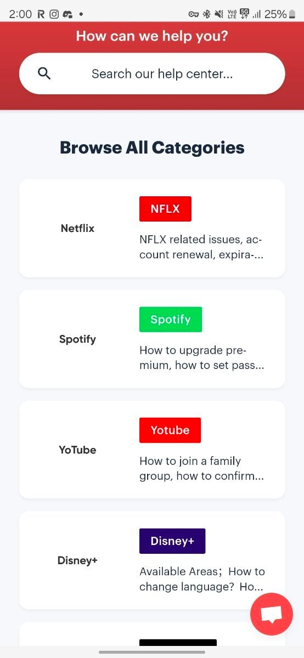The height and width of the screenshot is (658, 304).
Task: Tap the Instagram notification icon in status bar
Action: point(54,14)
